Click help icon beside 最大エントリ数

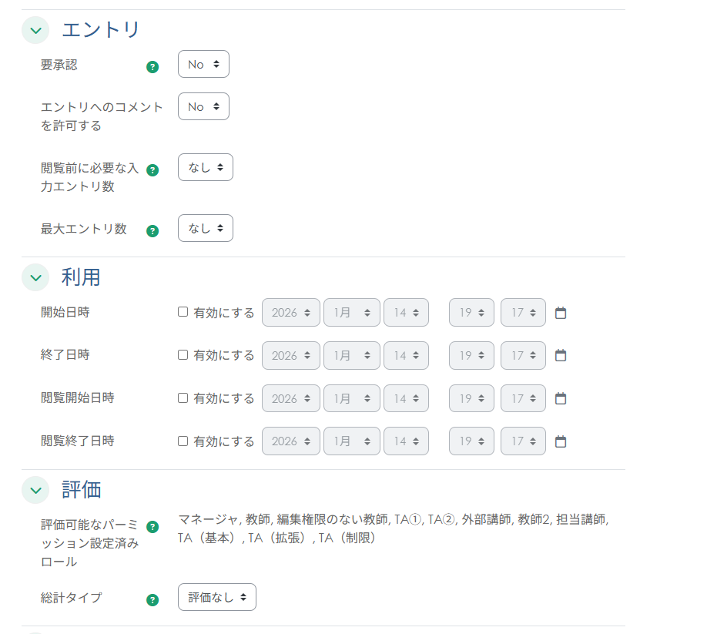click(152, 230)
